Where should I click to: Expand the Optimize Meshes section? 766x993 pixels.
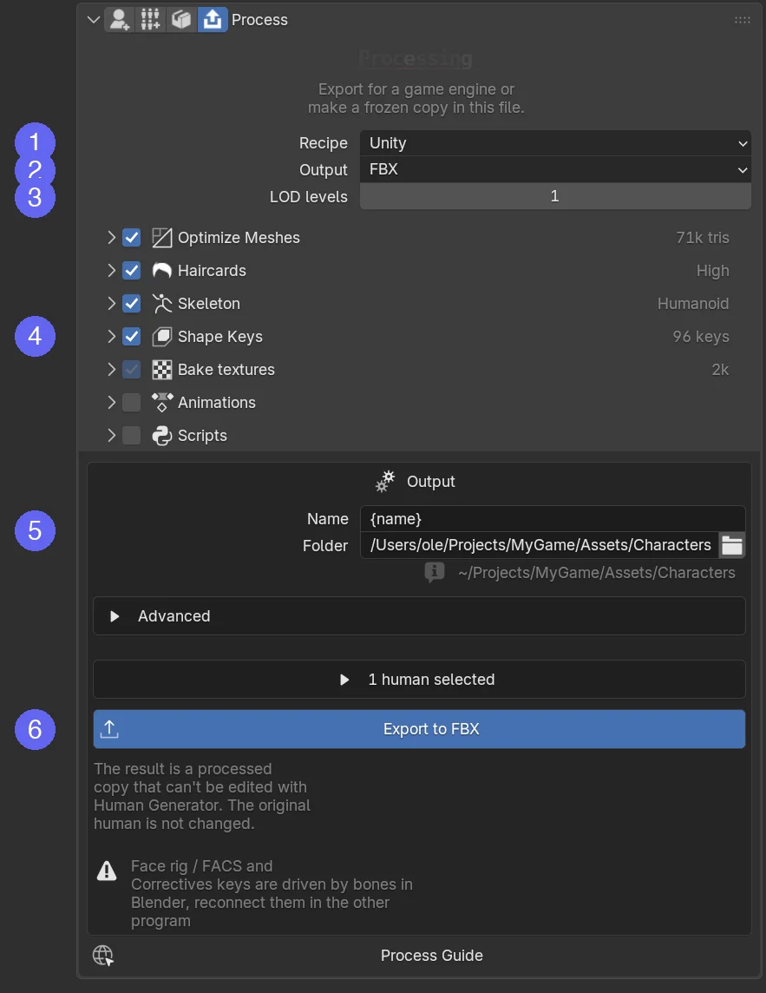coord(111,238)
